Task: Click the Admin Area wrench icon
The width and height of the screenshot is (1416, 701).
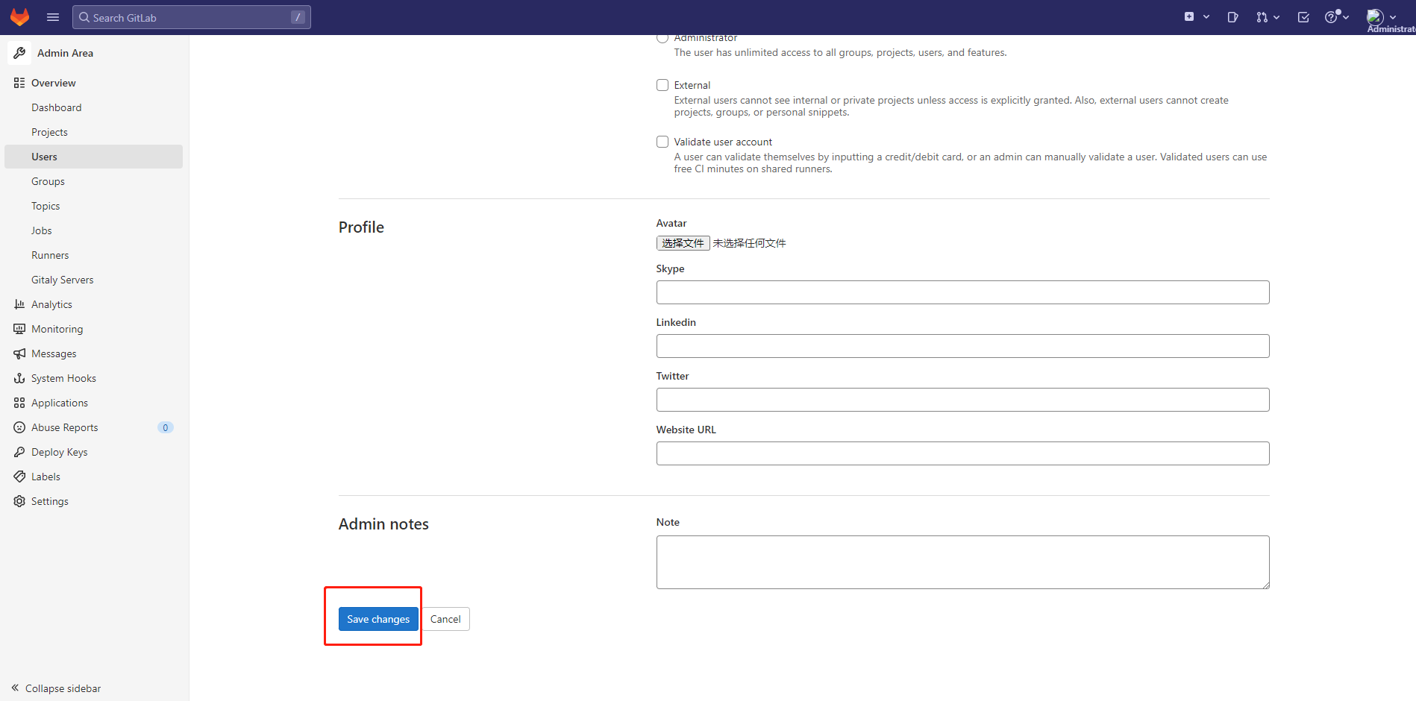Action: pyautogui.click(x=19, y=53)
